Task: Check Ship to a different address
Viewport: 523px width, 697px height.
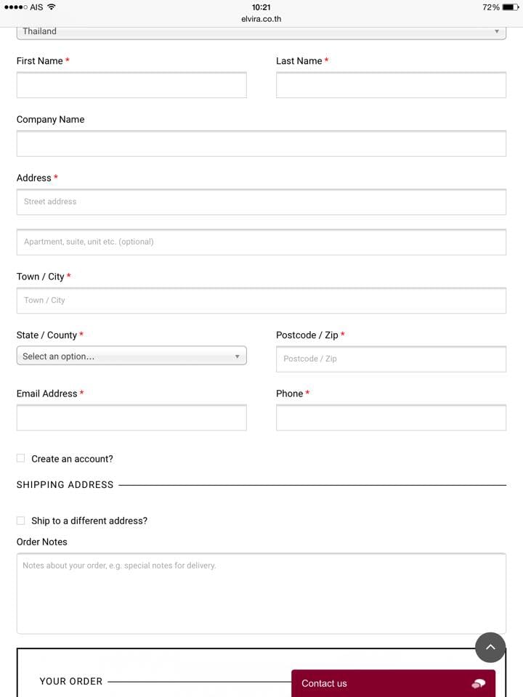Action: pyautogui.click(x=20, y=521)
